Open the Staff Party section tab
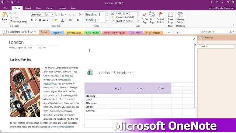This screenshot has width=236, height=133. pyautogui.click(x=135, y=33)
